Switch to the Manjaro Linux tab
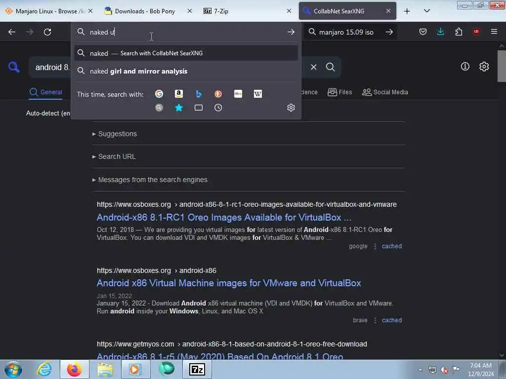Screen dimensions: 506x379 click(49, 11)
